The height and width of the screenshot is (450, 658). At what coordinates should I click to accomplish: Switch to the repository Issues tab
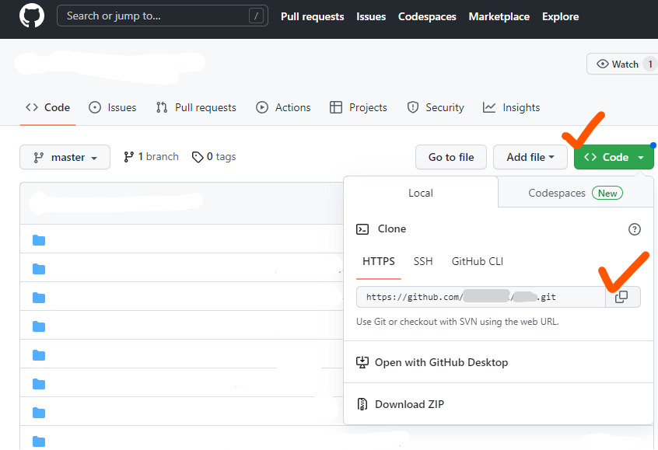113,107
